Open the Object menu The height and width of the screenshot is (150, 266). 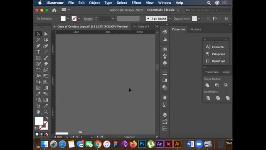tap(94, 3)
